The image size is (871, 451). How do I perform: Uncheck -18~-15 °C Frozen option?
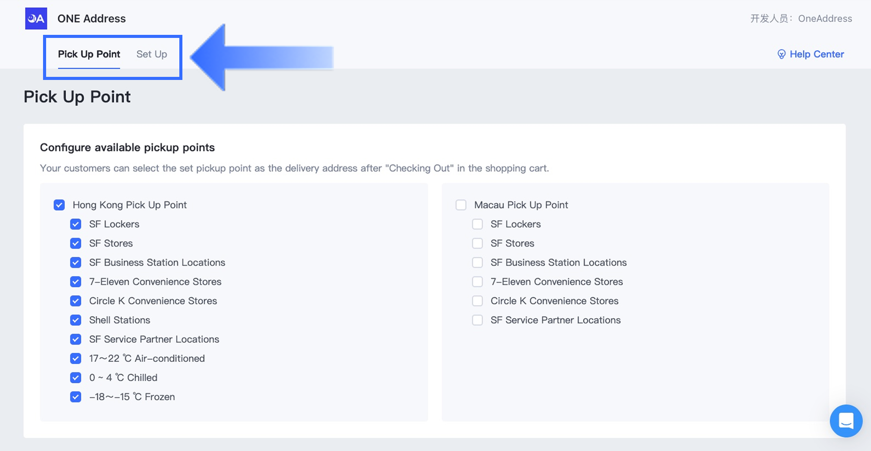76,397
